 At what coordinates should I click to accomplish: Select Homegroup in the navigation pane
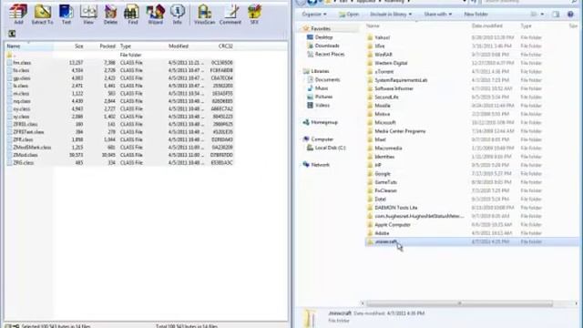(320, 122)
